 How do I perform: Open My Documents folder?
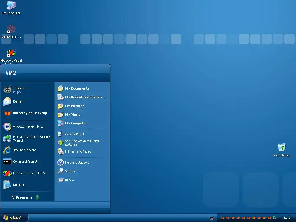point(82,88)
